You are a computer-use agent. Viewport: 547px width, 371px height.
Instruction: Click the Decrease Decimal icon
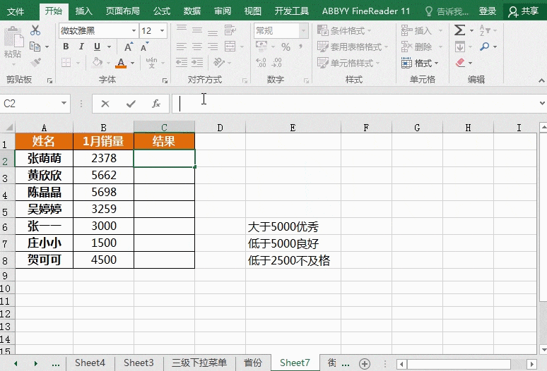coord(276,63)
